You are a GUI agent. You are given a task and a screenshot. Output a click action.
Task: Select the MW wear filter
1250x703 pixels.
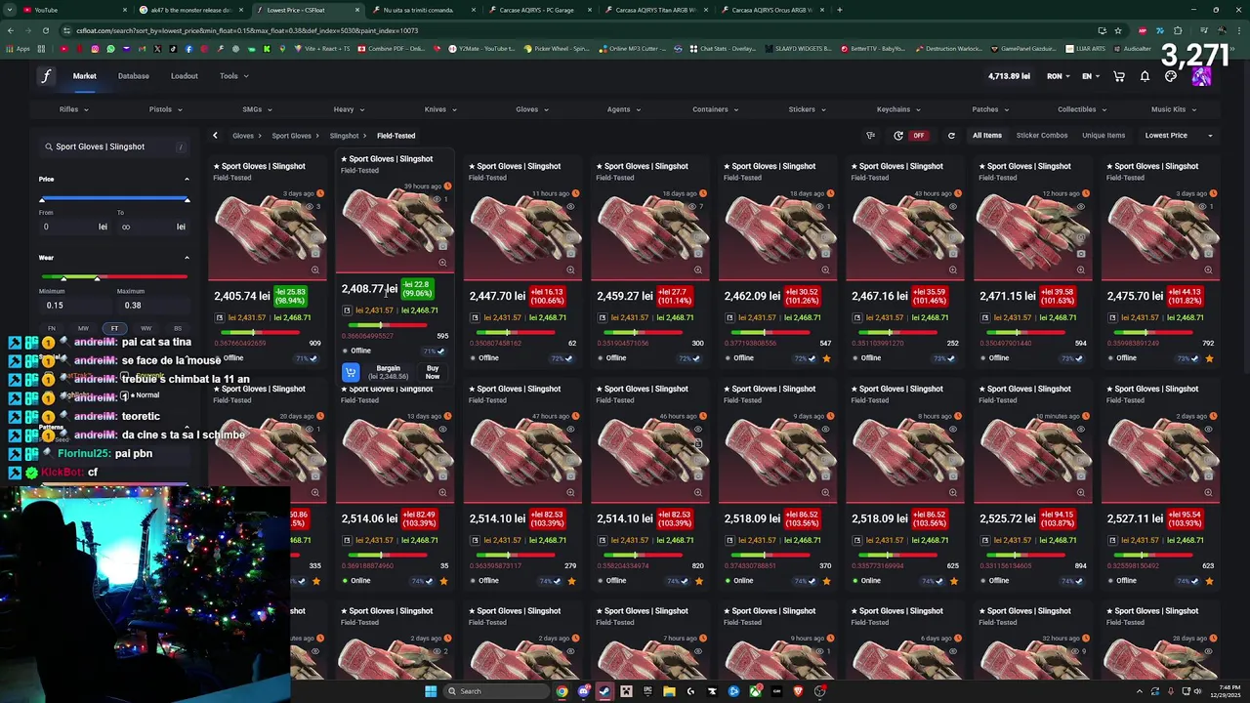(x=83, y=328)
